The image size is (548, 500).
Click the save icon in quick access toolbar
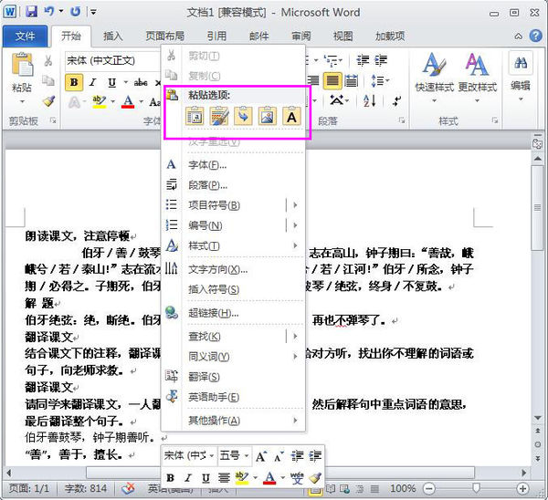click(31, 12)
